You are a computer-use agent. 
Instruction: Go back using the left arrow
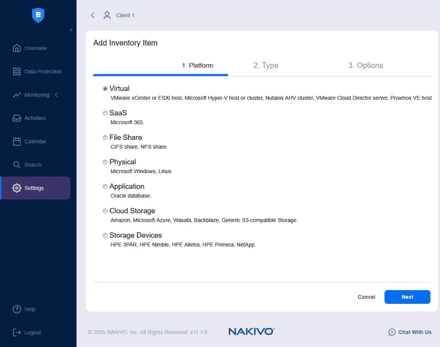click(x=93, y=15)
